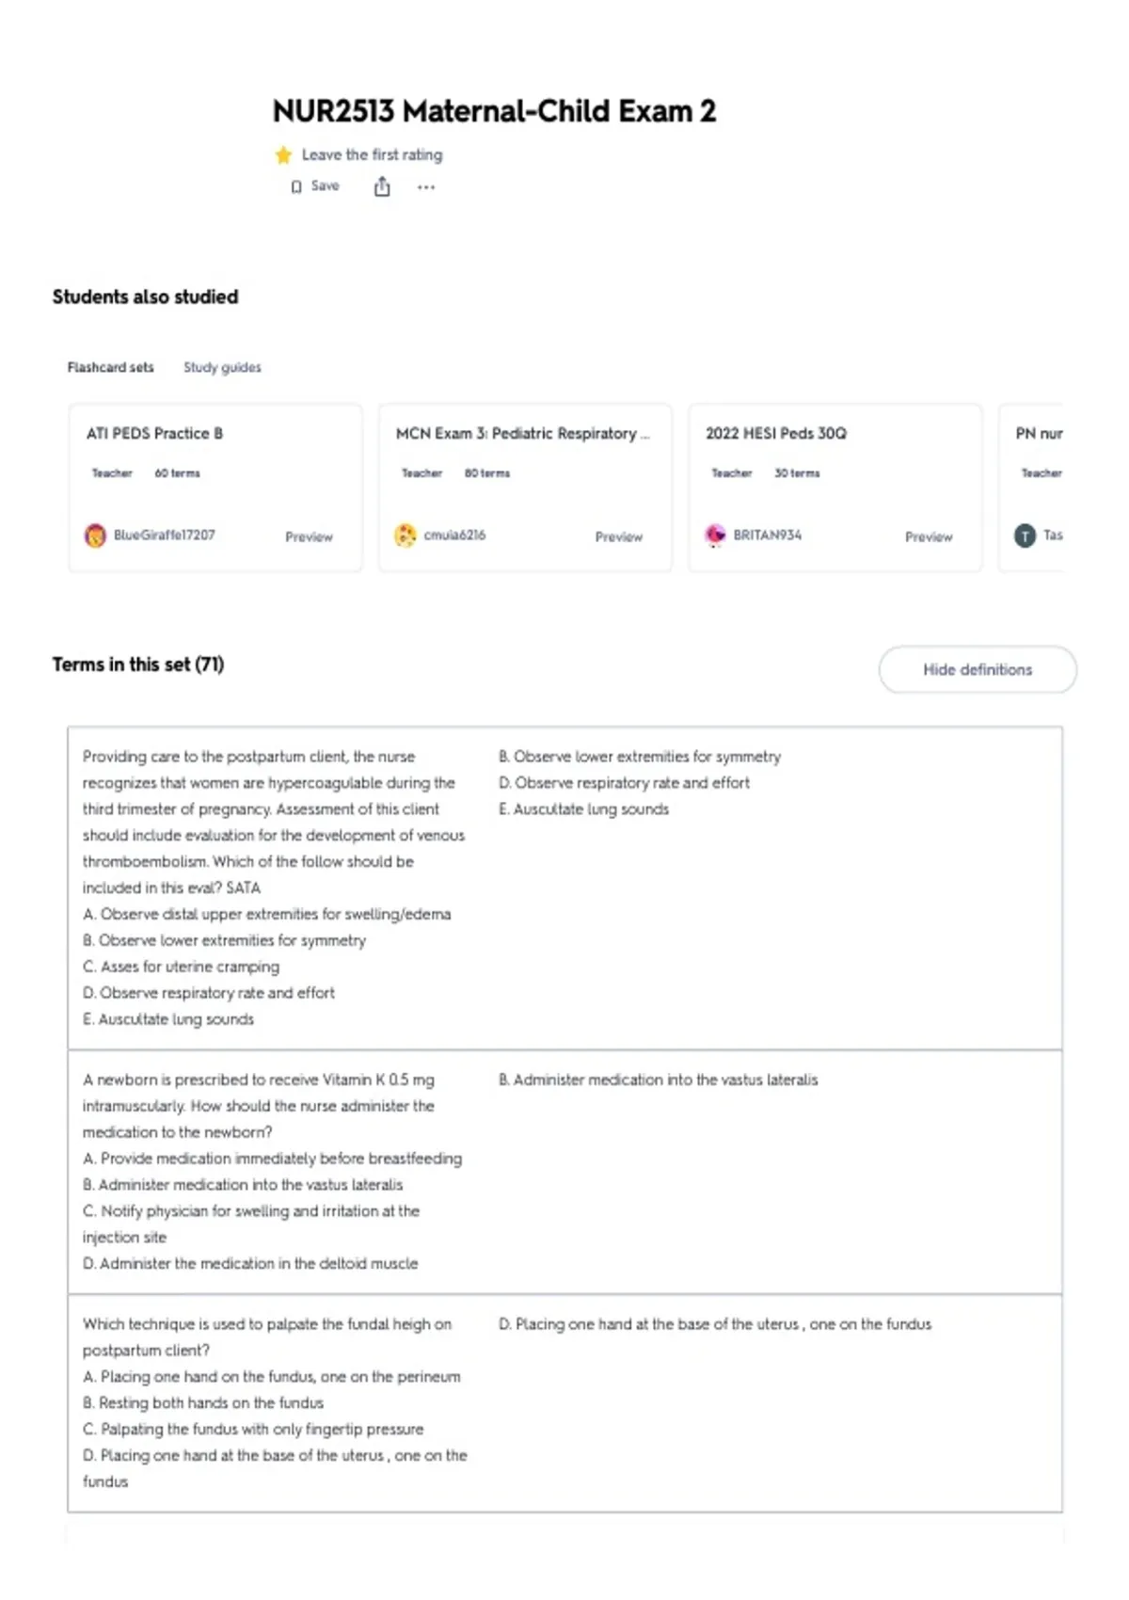The image size is (1129, 1600).
Task: Open cmuia6216 profile avatar
Action: click(x=405, y=536)
